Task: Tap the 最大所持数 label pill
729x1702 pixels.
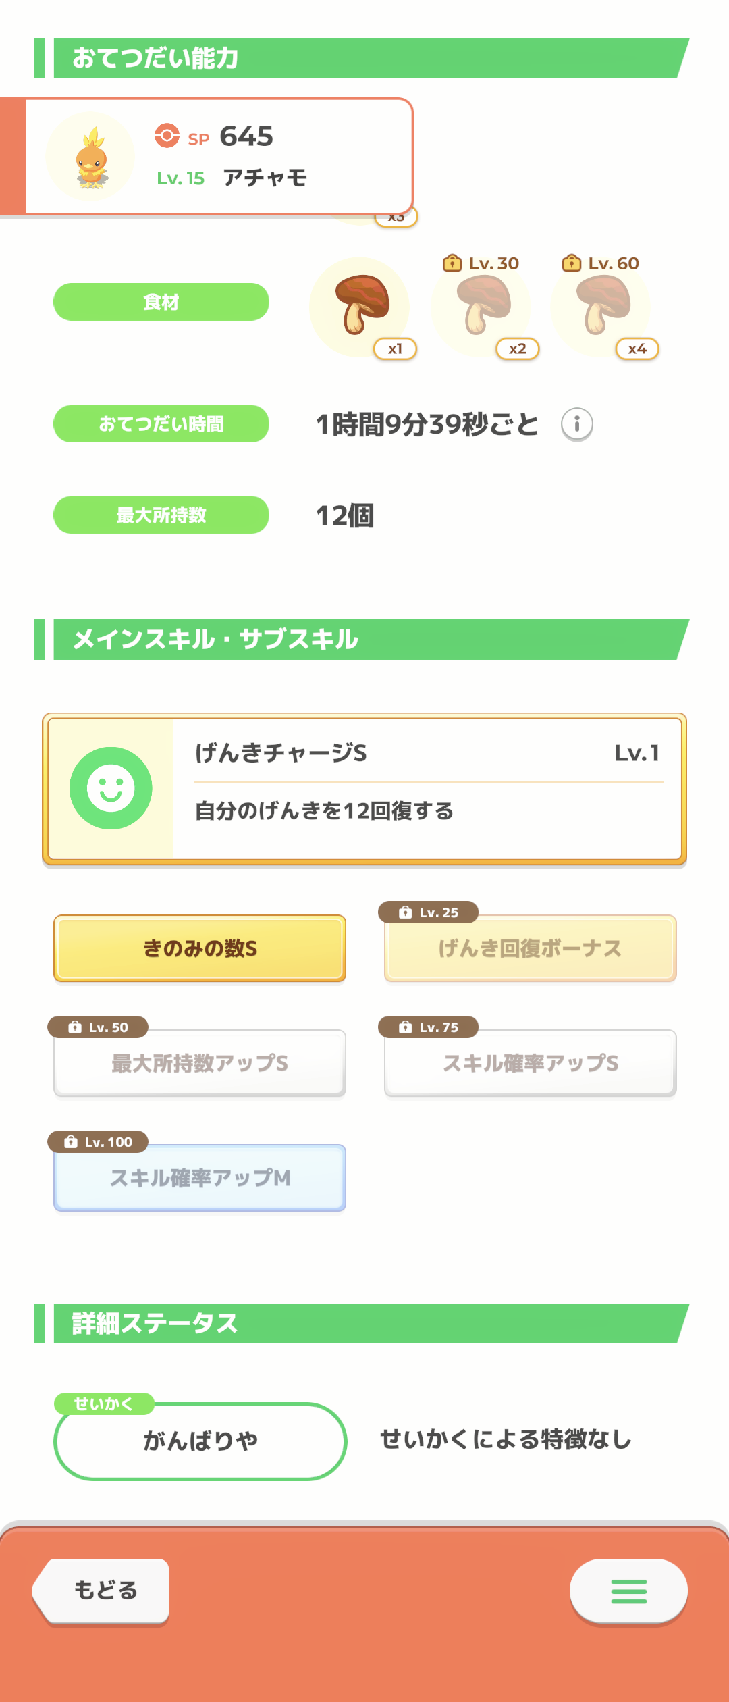Action: click(161, 515)
